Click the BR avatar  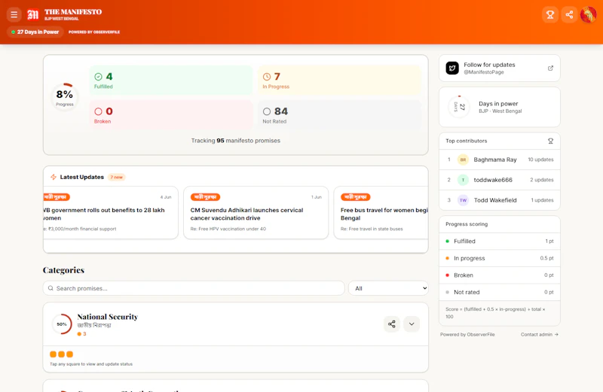(x=463, y=160)
